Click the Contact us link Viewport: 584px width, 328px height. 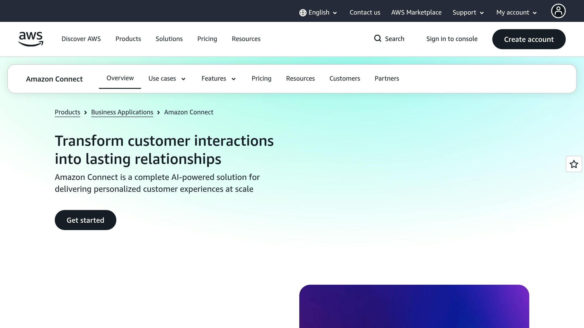(365, 13)
